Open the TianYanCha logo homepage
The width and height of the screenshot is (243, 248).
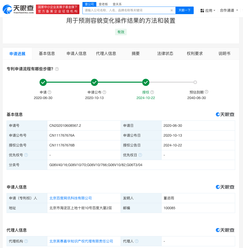pos(18,9)
